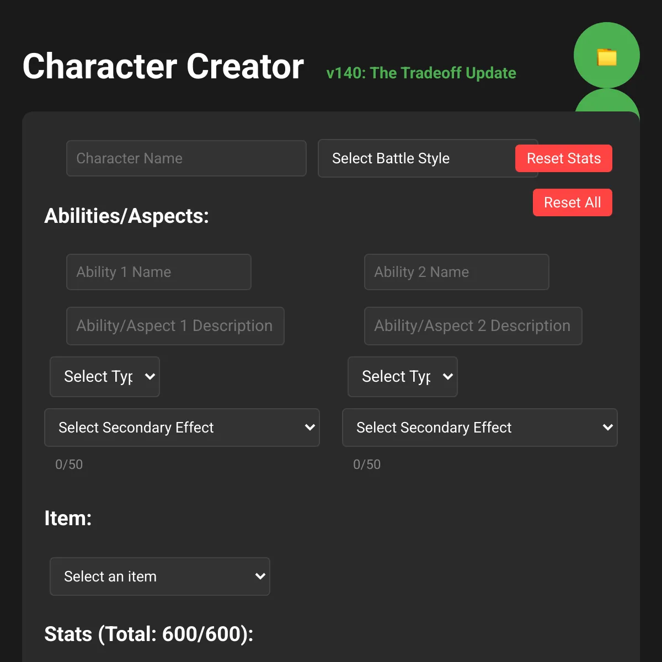Click the v140 Tradeoff Update version text
662x662 pixels.
click(421, 73)
